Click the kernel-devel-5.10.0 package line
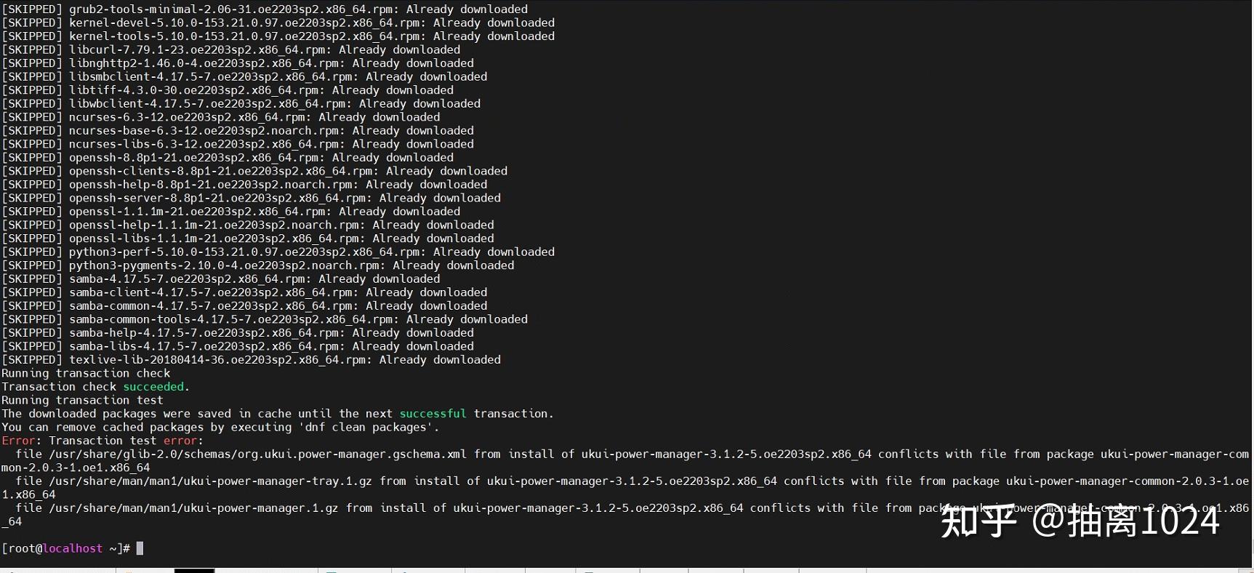This screenshot has width=1254, height=573. [x=278, y=23]
